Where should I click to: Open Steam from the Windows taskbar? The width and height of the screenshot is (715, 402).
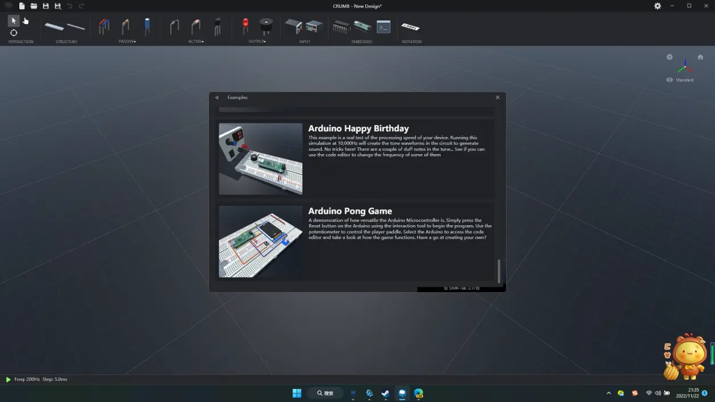tap(385, 393)
